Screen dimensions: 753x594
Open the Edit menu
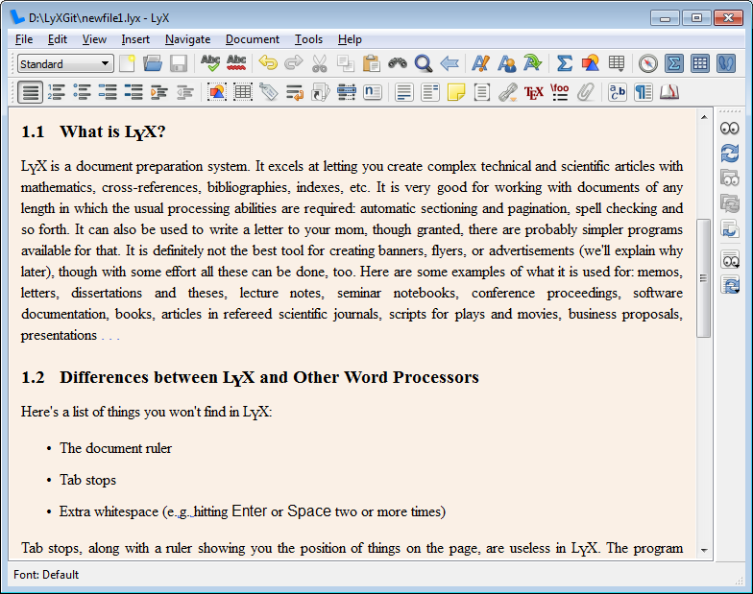pos(58,39)
